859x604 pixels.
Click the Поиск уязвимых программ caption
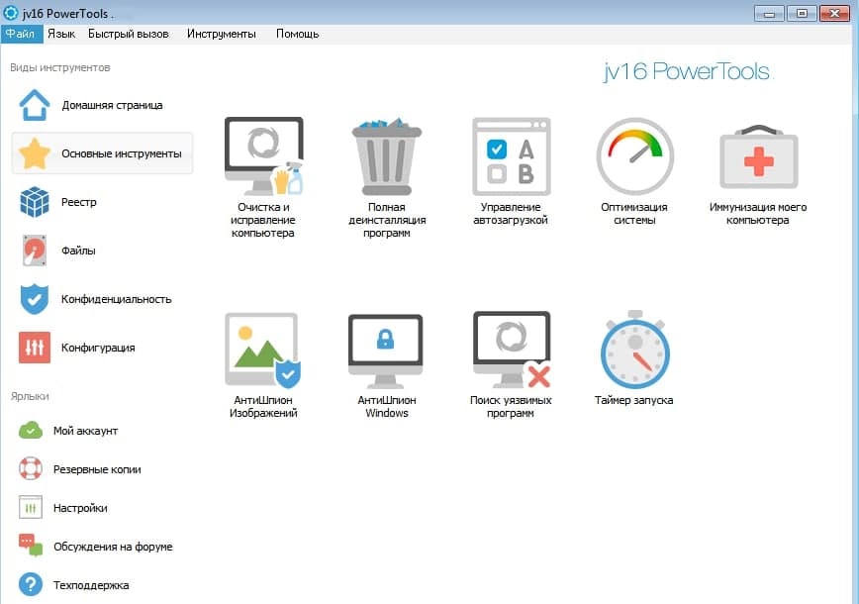[511, 407]
